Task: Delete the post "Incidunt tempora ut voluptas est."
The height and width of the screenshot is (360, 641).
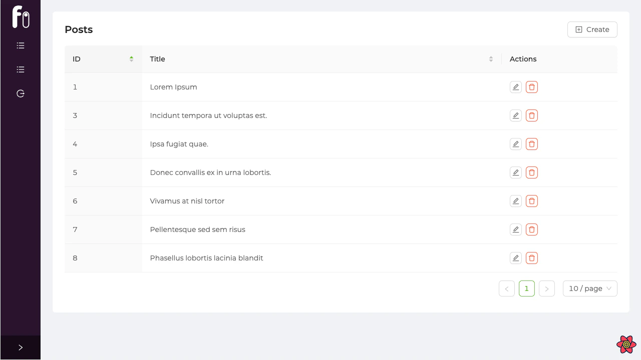Action: [532, 115]
